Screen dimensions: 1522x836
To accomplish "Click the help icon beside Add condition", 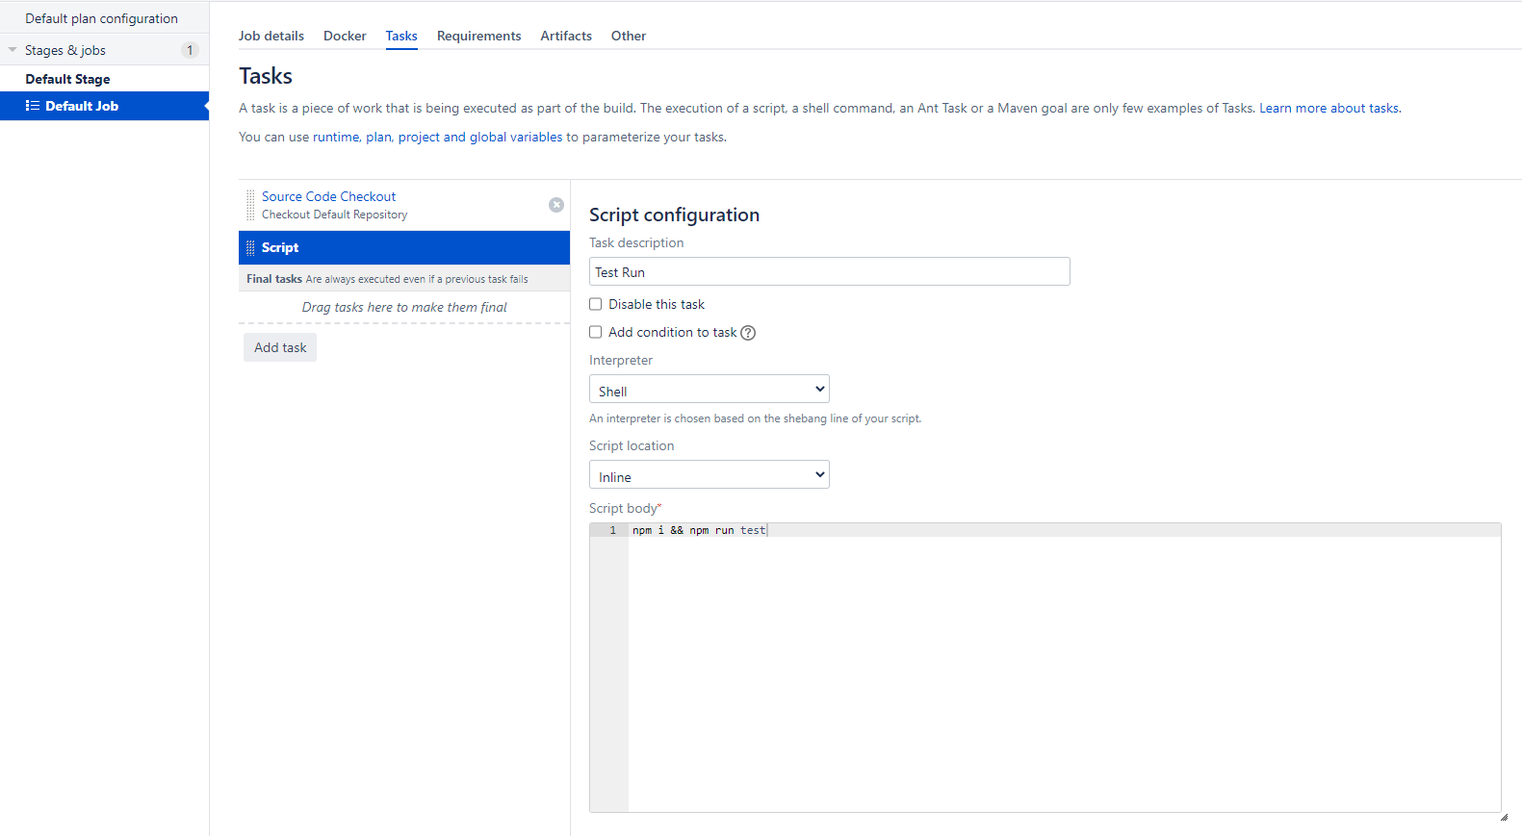I will (748, 333).
